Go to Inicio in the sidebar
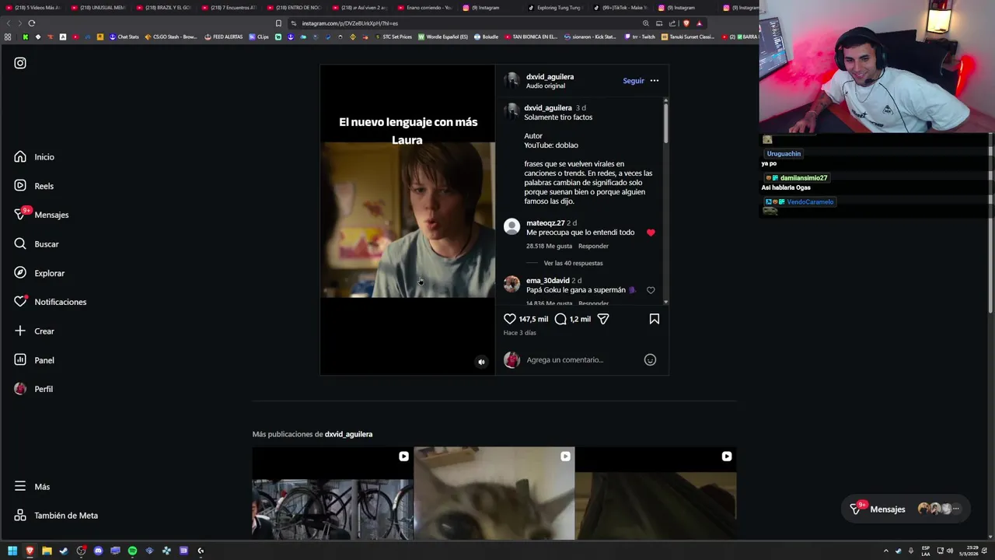This screenshot has width=995, height=560. click(34, 157)
